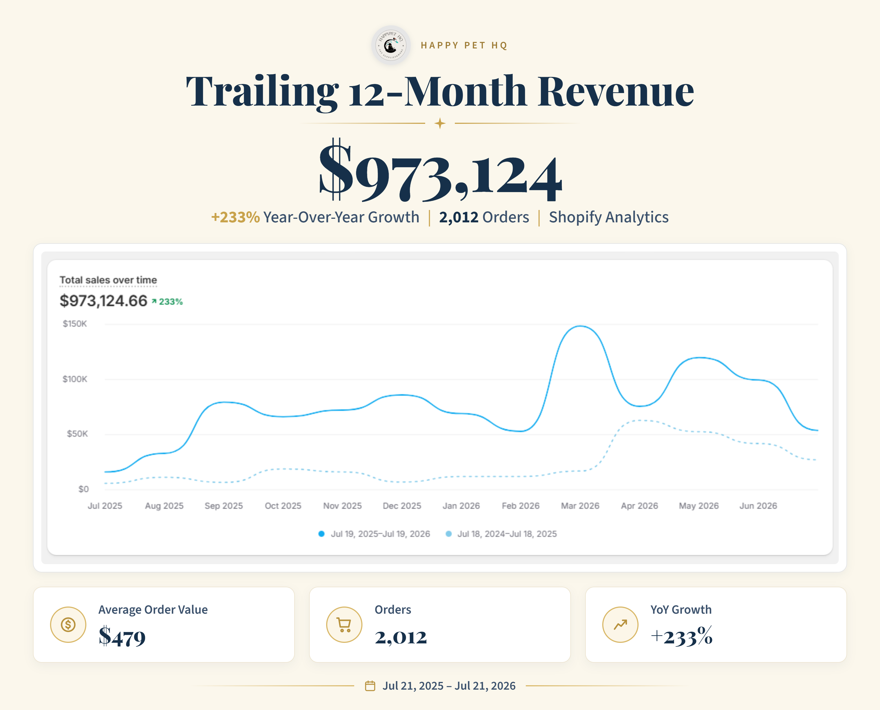
Task: Click the "Jun 2026" x-axis label
Action: coord(758,506)
